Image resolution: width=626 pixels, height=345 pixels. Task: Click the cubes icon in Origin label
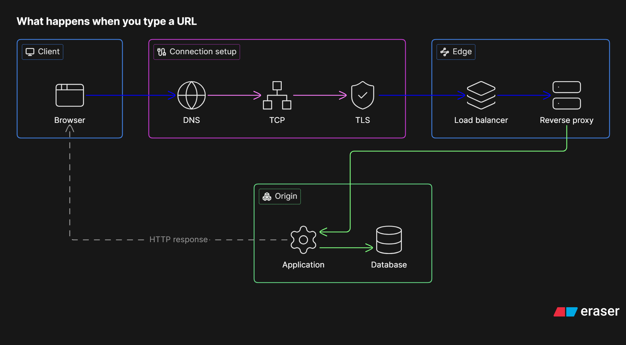(267, 196)
